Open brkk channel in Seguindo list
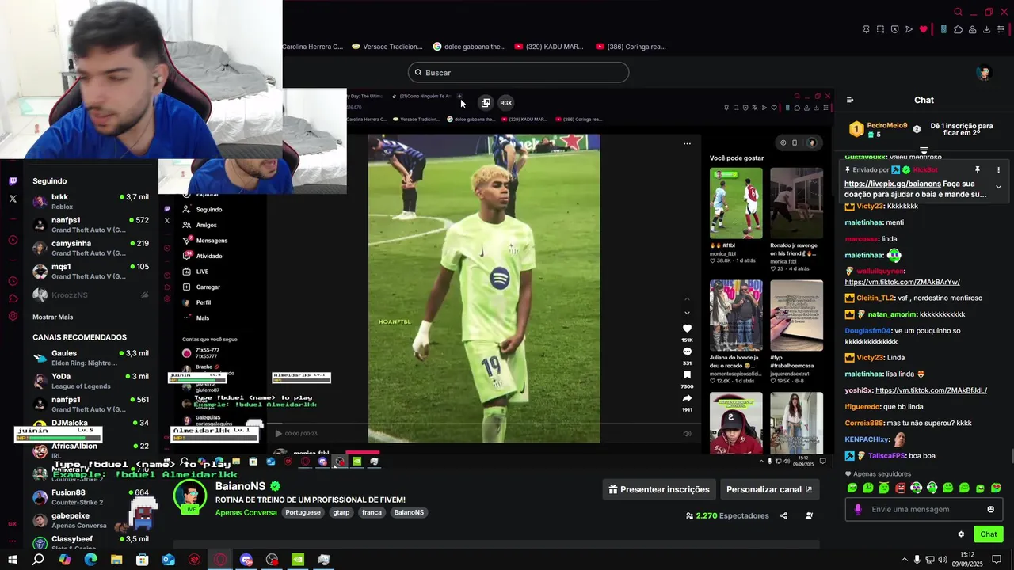The width and height of the screenshot is (1014, 570). pos(90,201)
